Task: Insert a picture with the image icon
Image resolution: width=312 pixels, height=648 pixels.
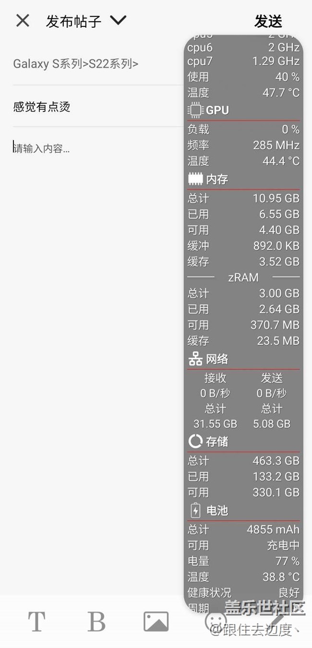Action: (156, 622)
